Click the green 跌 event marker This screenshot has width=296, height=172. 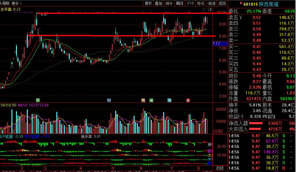tap(38, 100)
